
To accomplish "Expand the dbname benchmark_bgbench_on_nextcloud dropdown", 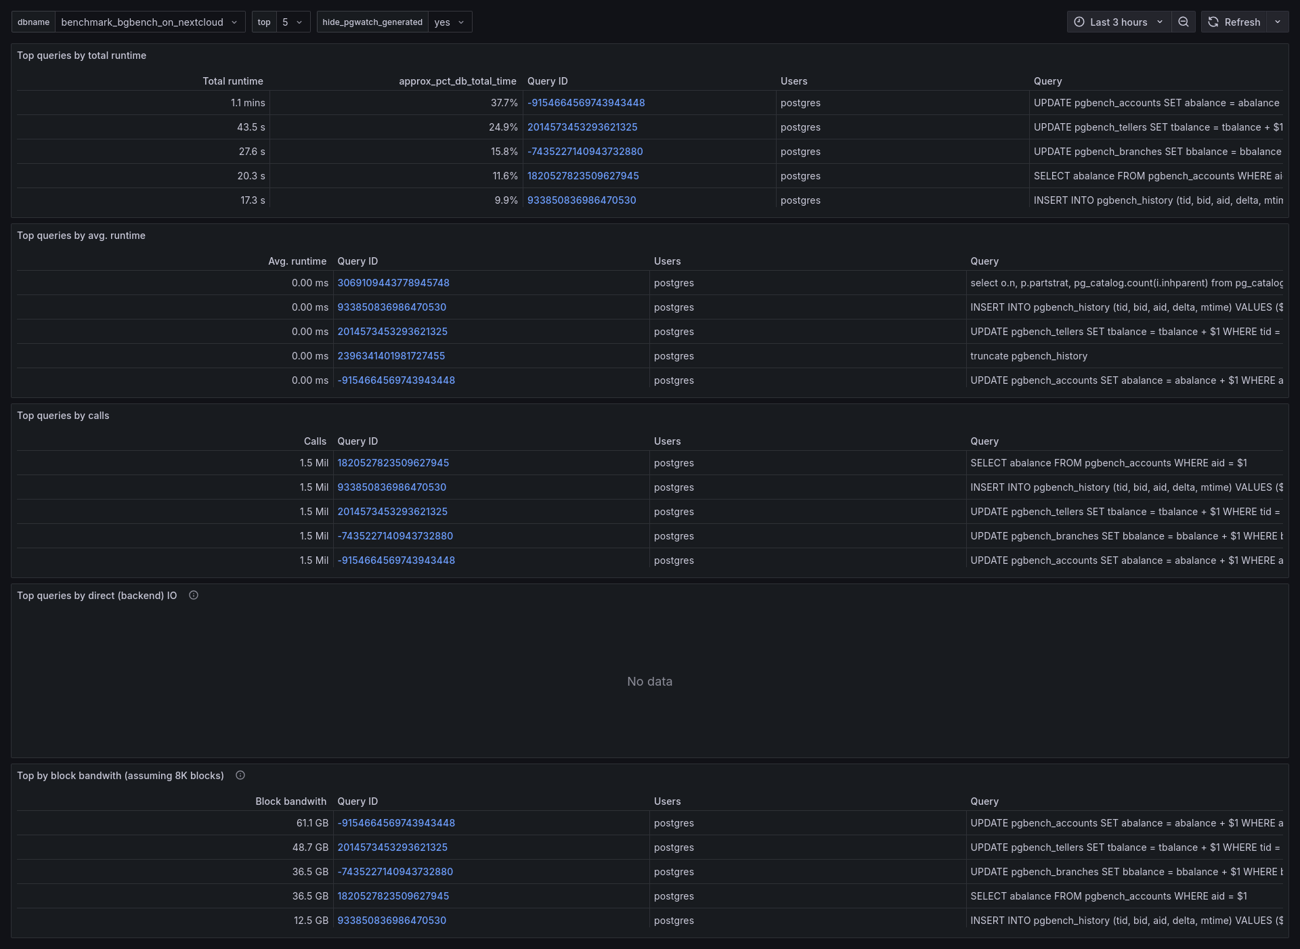I will pos(149,22).
